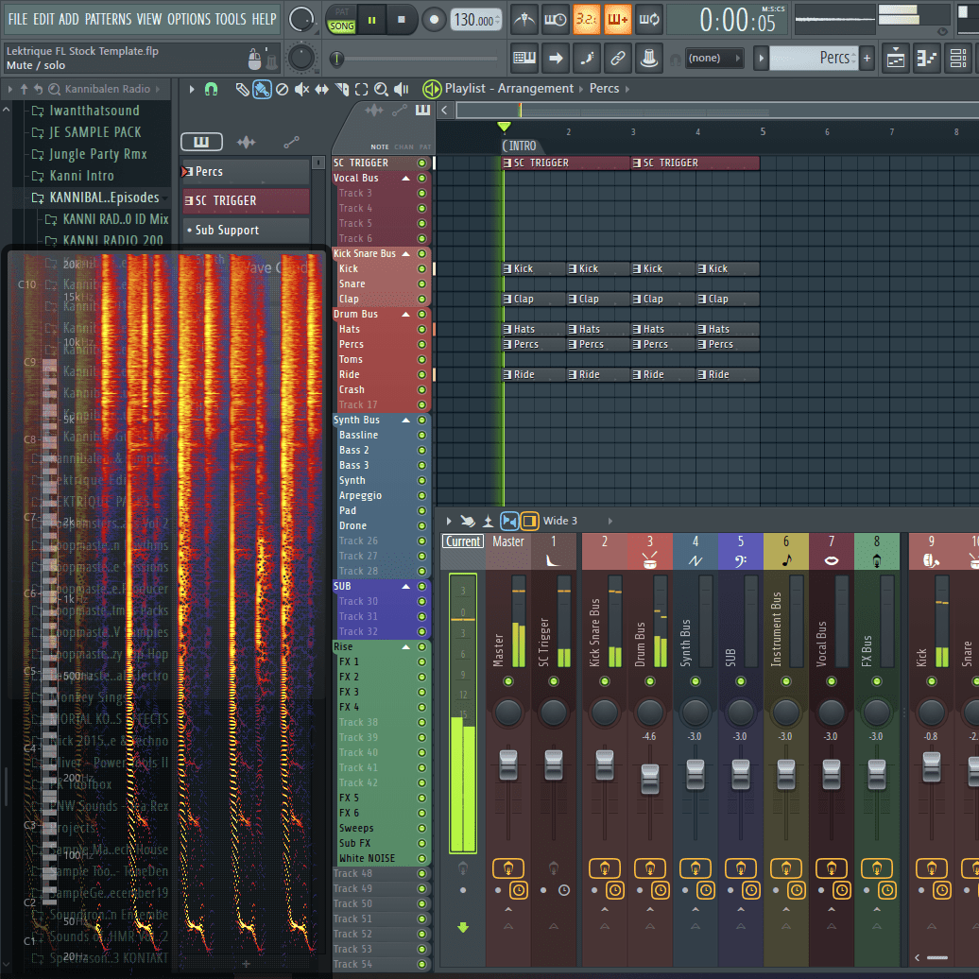Open the snap settings dropdown showing (none)
The image size is (979, 979).
pyautogui.click(x=713, y=57)
